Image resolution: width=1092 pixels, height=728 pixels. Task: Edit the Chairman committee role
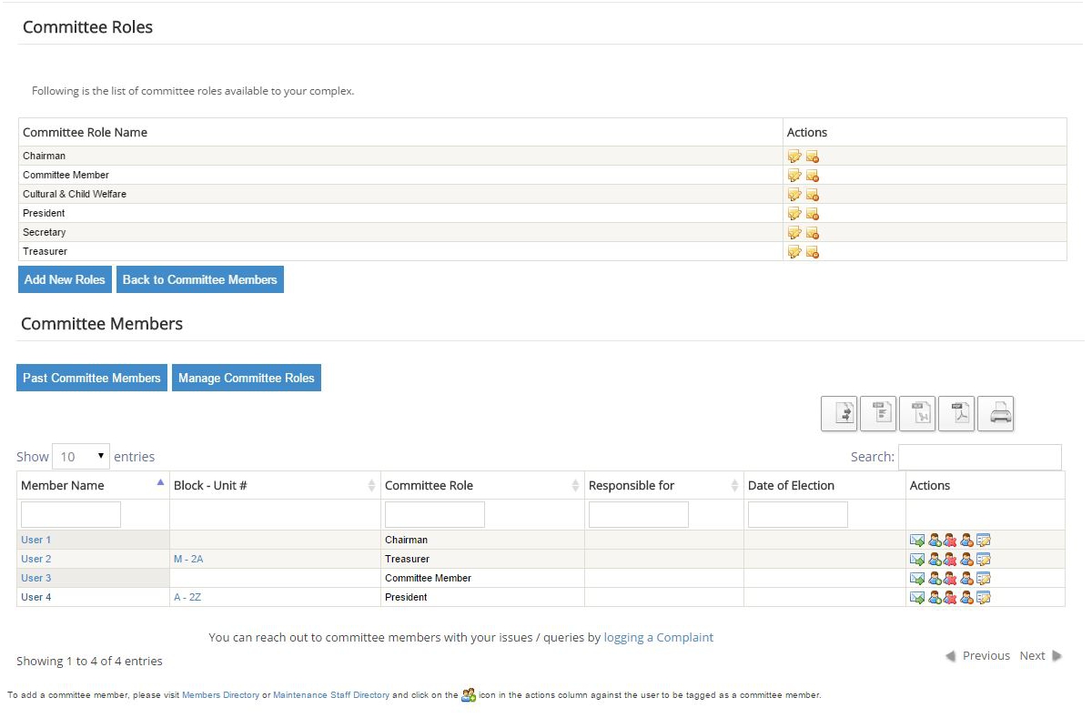[794, 157]
